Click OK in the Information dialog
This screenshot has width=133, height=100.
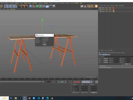[45, 44]
